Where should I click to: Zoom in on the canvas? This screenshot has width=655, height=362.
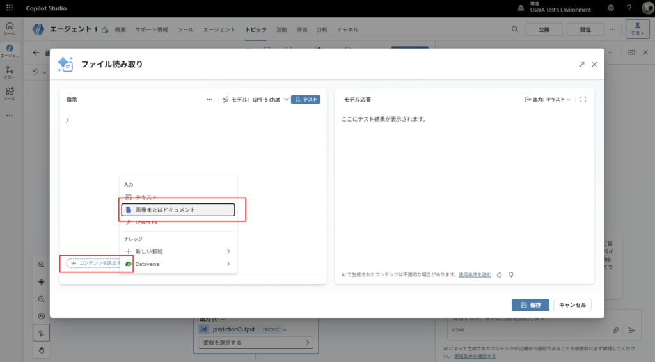[x=42, y=265]
